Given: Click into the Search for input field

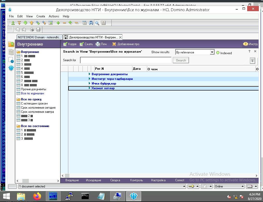Looking at the screenshot, I should click(x=126, y=60).
